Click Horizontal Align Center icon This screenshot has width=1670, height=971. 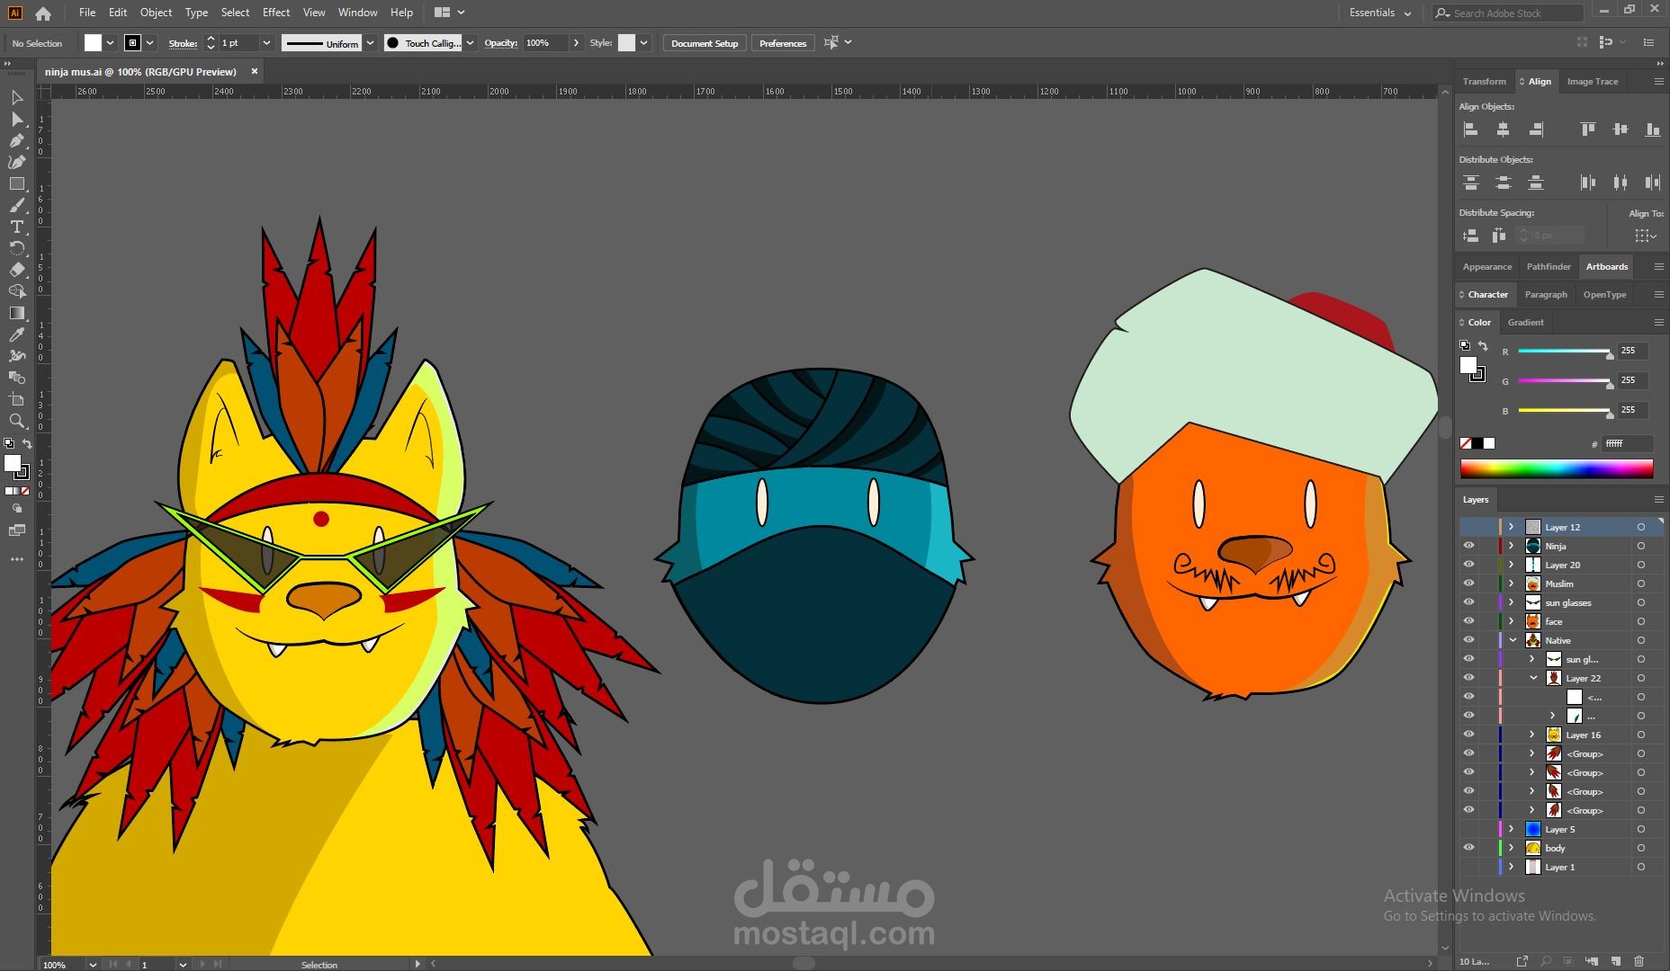click(1504, 129)
